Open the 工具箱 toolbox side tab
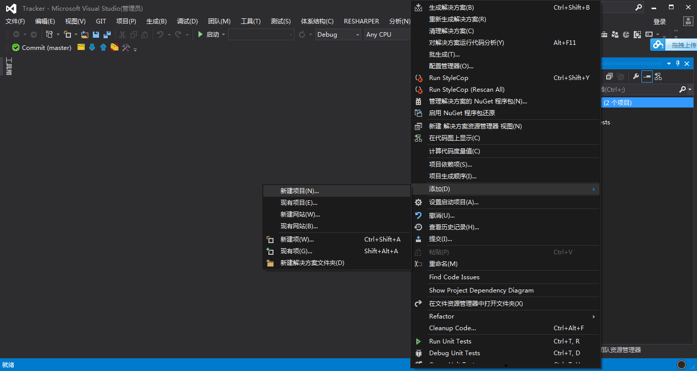Screen dimensions: 697x371 click(x=8, y=66)
